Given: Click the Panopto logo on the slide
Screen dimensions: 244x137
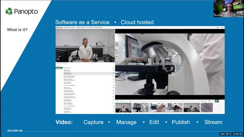Looking at the screenshot, I should [22, 11].
